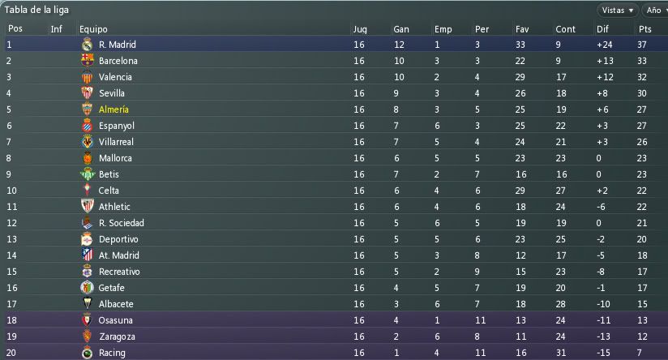Sort table by Pts column header
The width and height of the screenshot is (668, 360).
coord(645,29)
